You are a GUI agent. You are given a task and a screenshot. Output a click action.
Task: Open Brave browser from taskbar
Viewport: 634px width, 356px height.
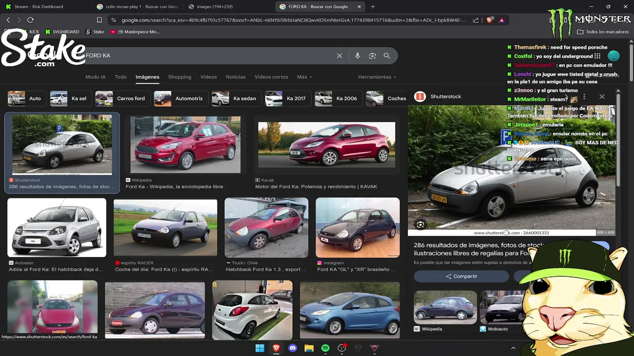click(x=276, y=348)
